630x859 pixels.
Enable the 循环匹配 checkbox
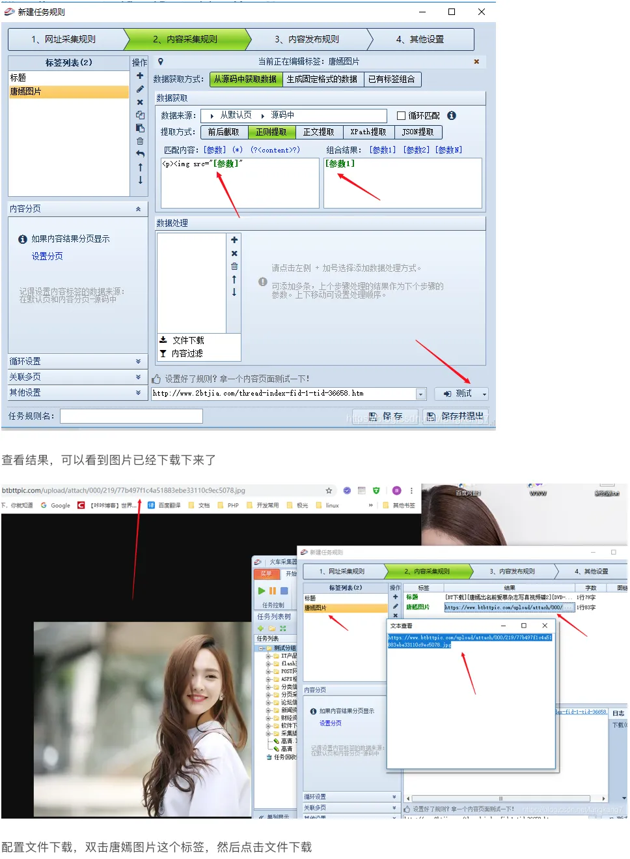[400, 115]
